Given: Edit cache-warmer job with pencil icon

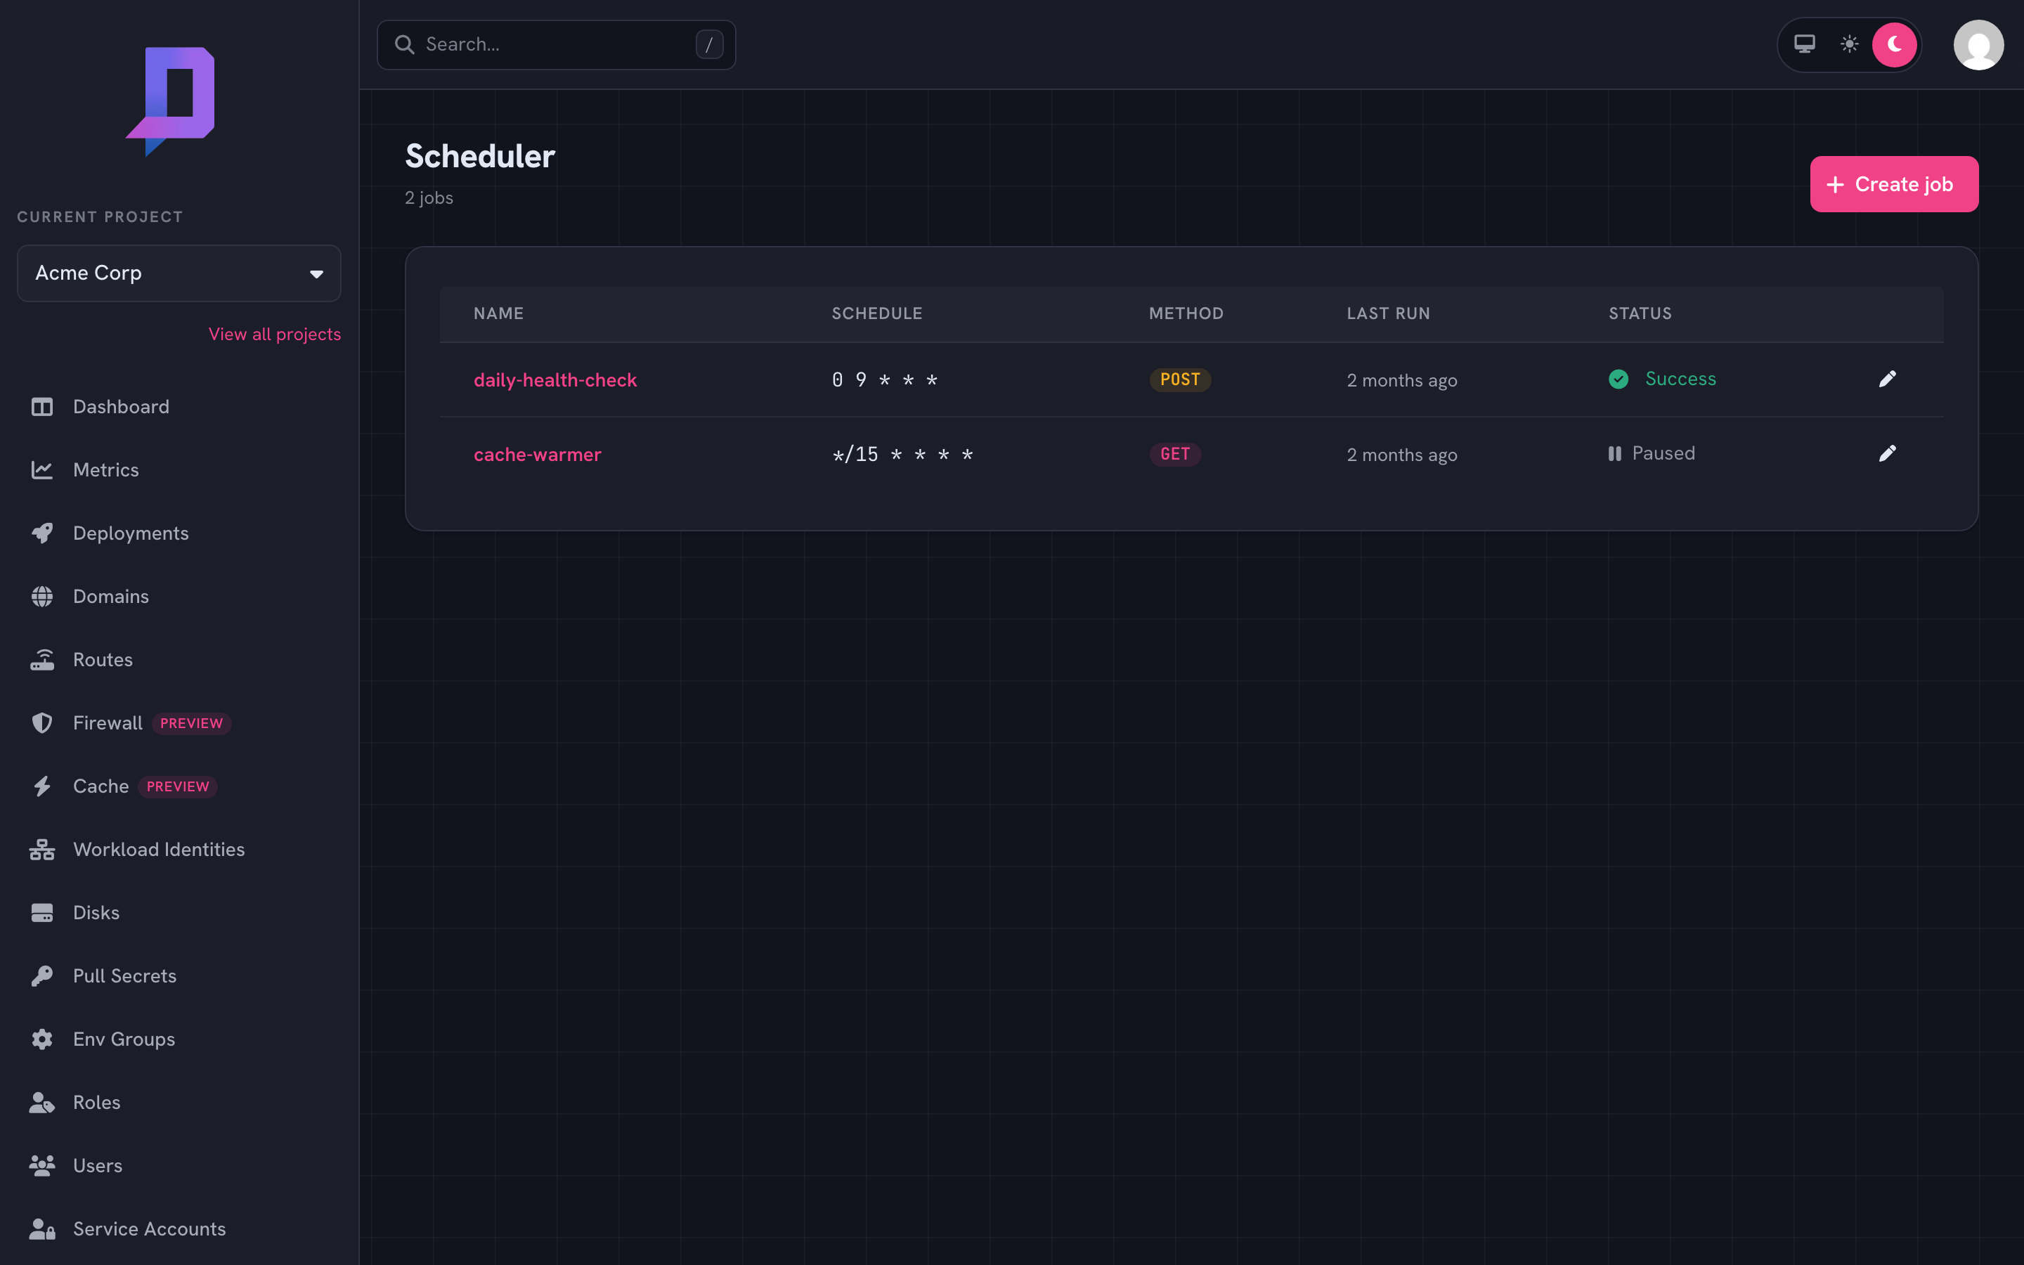Looking at the screenshot, I should (1888, 453).
